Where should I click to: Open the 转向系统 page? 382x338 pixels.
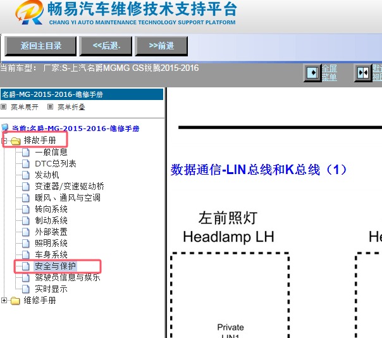click(x=51, y=210)
